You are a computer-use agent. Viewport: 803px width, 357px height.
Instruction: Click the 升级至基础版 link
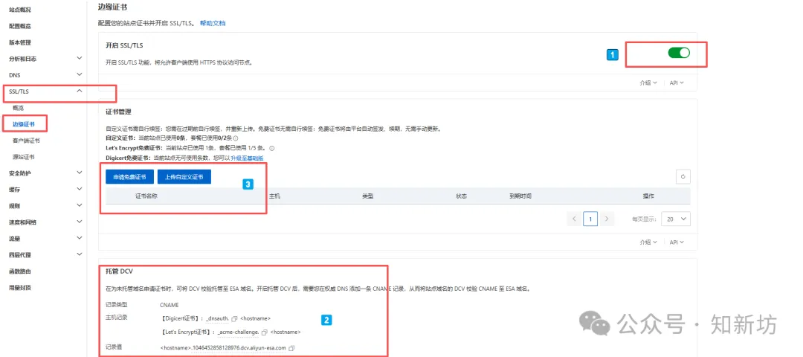click(x=247, y=158)
